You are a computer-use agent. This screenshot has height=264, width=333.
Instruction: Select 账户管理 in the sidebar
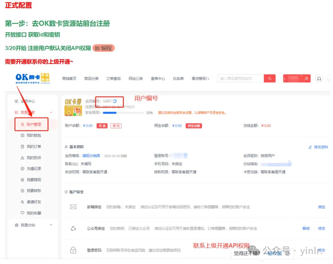[31, 124]
